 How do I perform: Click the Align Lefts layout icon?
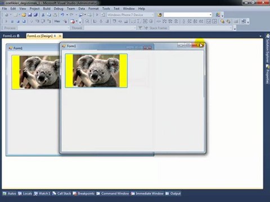click(x=95, y=21)
